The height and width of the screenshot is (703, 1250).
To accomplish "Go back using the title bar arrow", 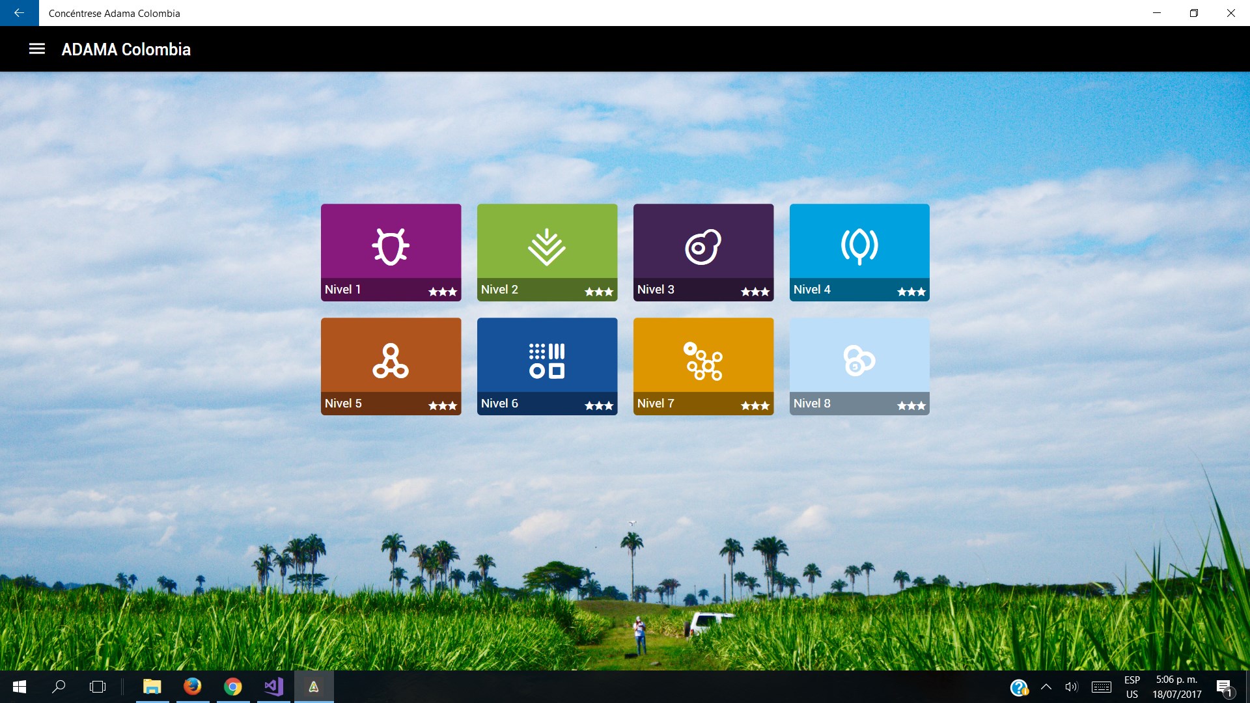I will (x=19, y=13).
